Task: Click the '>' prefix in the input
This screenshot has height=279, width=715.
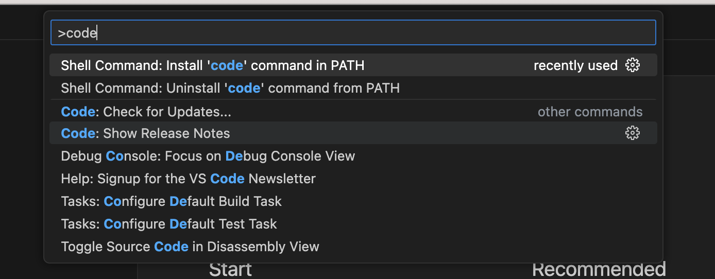Action: [x=61, y=33]
